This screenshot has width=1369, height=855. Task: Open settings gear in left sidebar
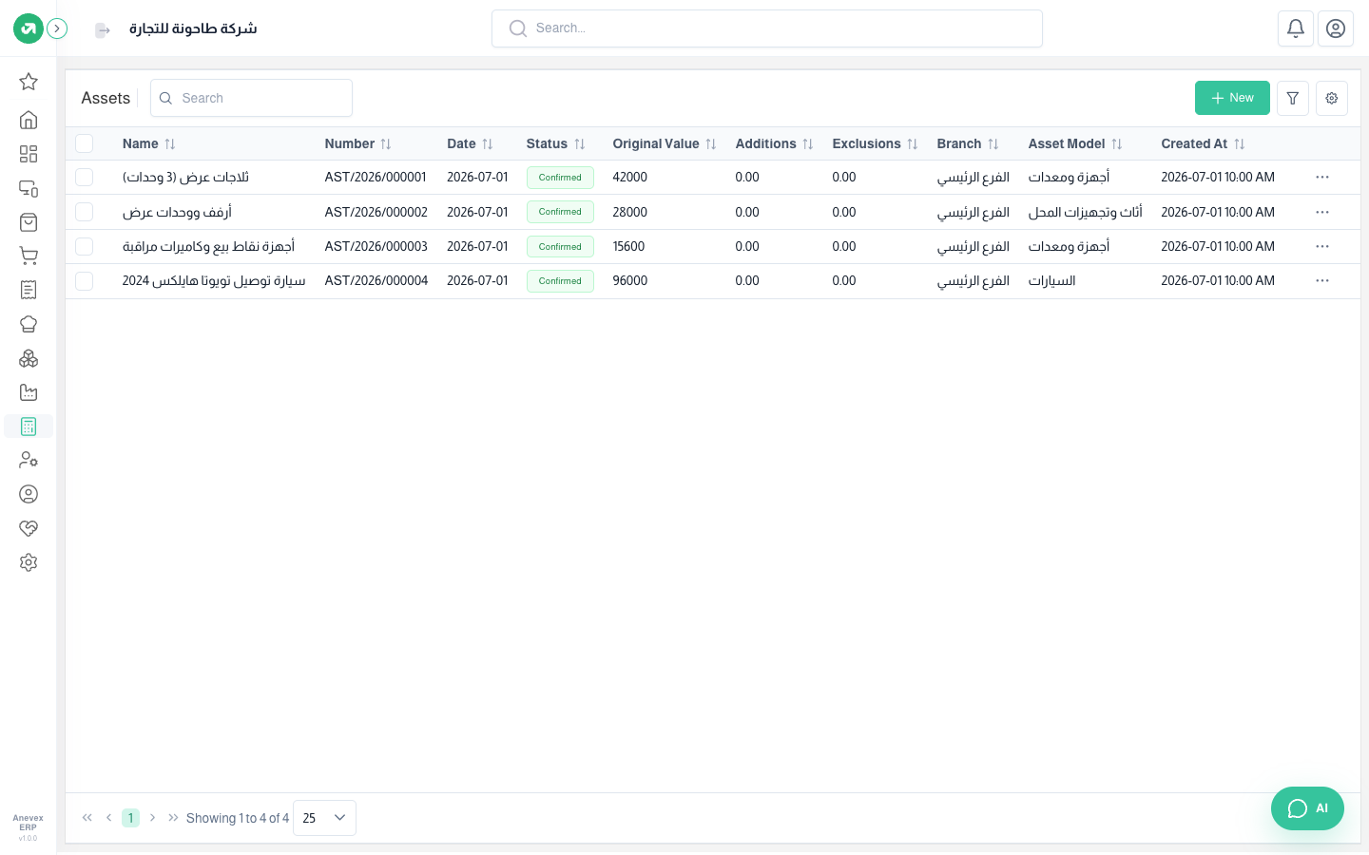point(29,562)
